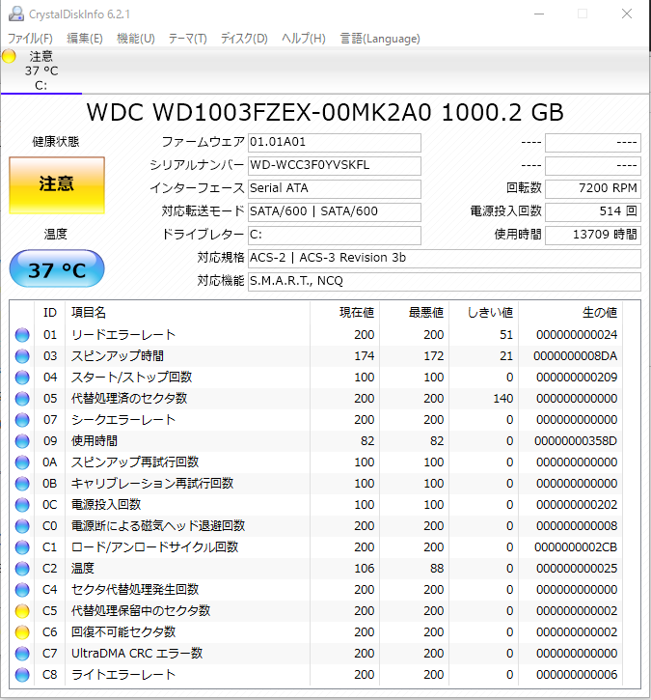
Task: Select the リードエラーレート attribute name
Action: point(123,335)
